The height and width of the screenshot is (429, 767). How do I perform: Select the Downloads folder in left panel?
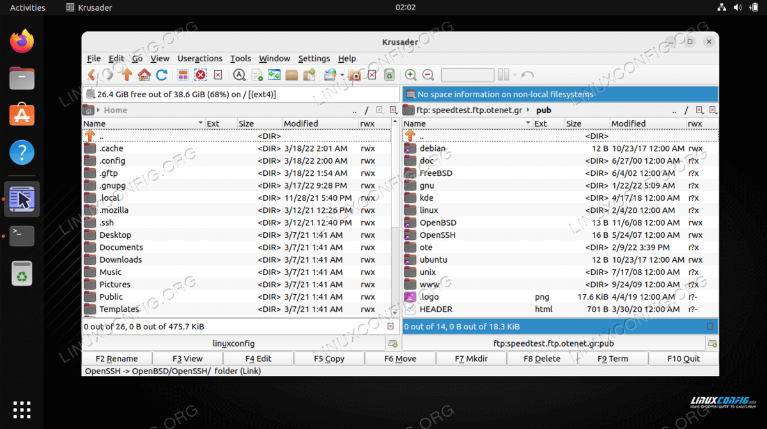coord(236,260)
